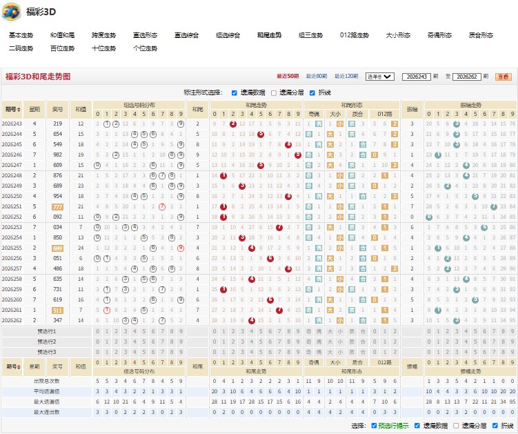The image size is (518, 434).
Task: Select 质 in 预选行3 row
Action: [352, 352]
